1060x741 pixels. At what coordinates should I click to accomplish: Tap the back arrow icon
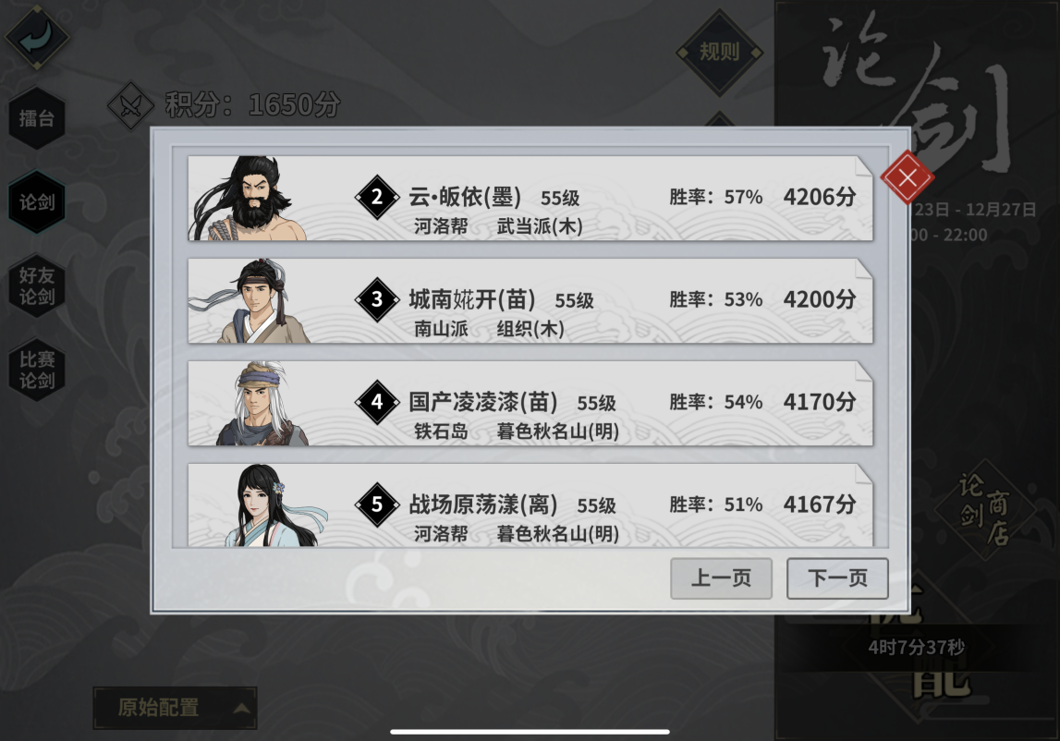click(x=37, y=37)
